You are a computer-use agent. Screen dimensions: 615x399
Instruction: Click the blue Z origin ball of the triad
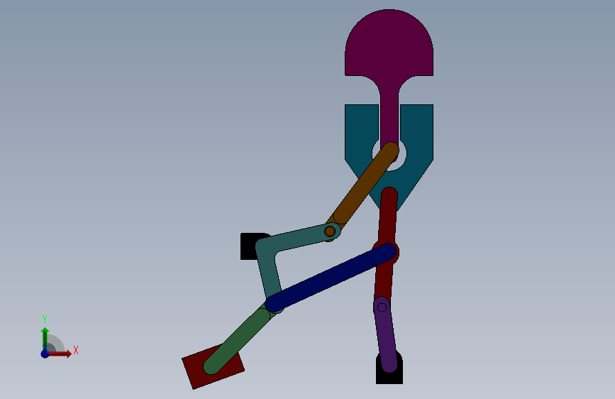45,354
